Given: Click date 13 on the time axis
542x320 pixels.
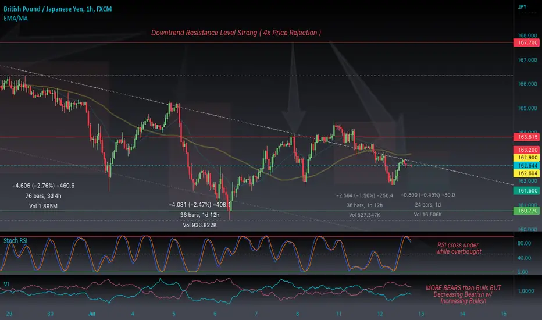Looking at the screenshot, I should (x=421, y=314).
